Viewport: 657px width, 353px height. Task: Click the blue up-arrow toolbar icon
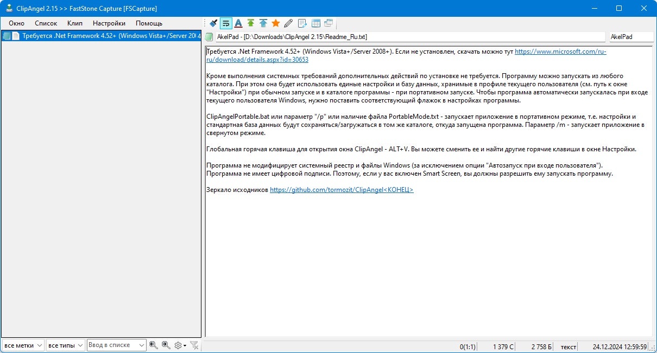tap(263, 23)
